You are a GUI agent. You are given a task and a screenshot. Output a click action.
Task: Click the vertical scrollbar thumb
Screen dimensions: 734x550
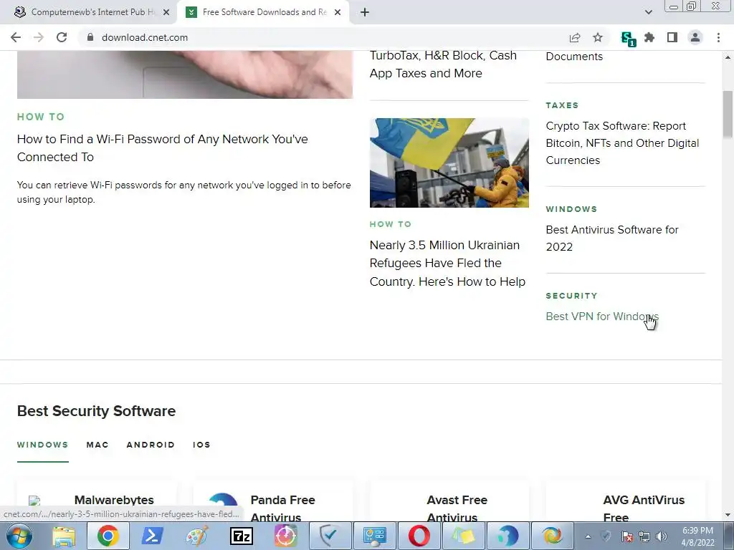tap(728, 112)
